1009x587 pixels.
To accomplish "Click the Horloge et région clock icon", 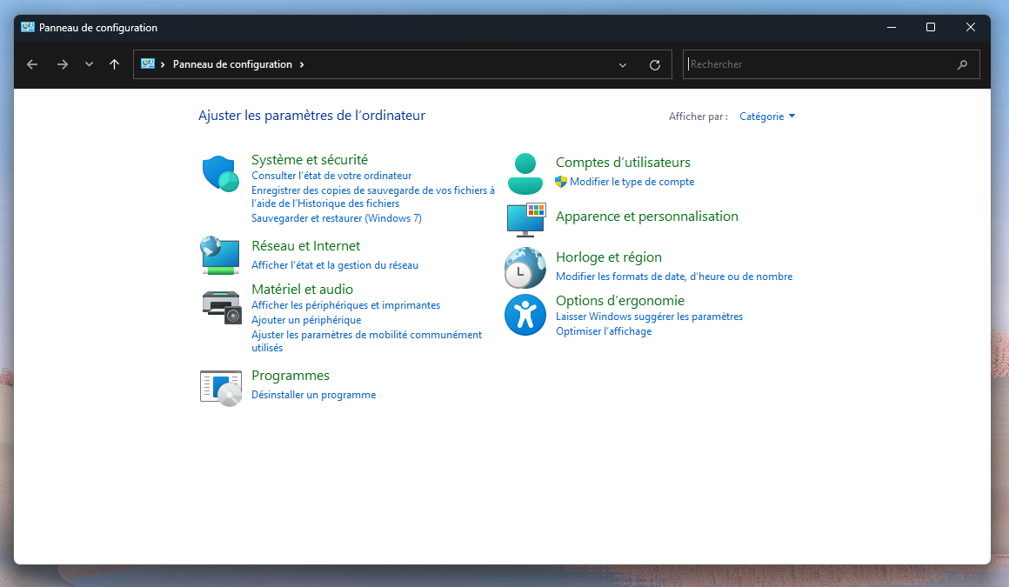I will pos(525,267).
